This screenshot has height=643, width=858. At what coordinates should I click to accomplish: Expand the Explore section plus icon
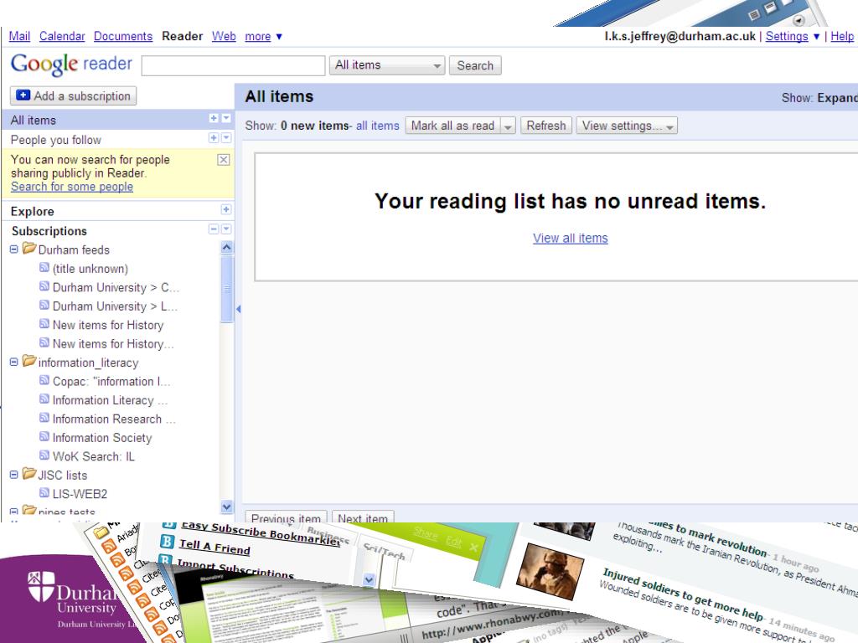click(x=225, y=209)
